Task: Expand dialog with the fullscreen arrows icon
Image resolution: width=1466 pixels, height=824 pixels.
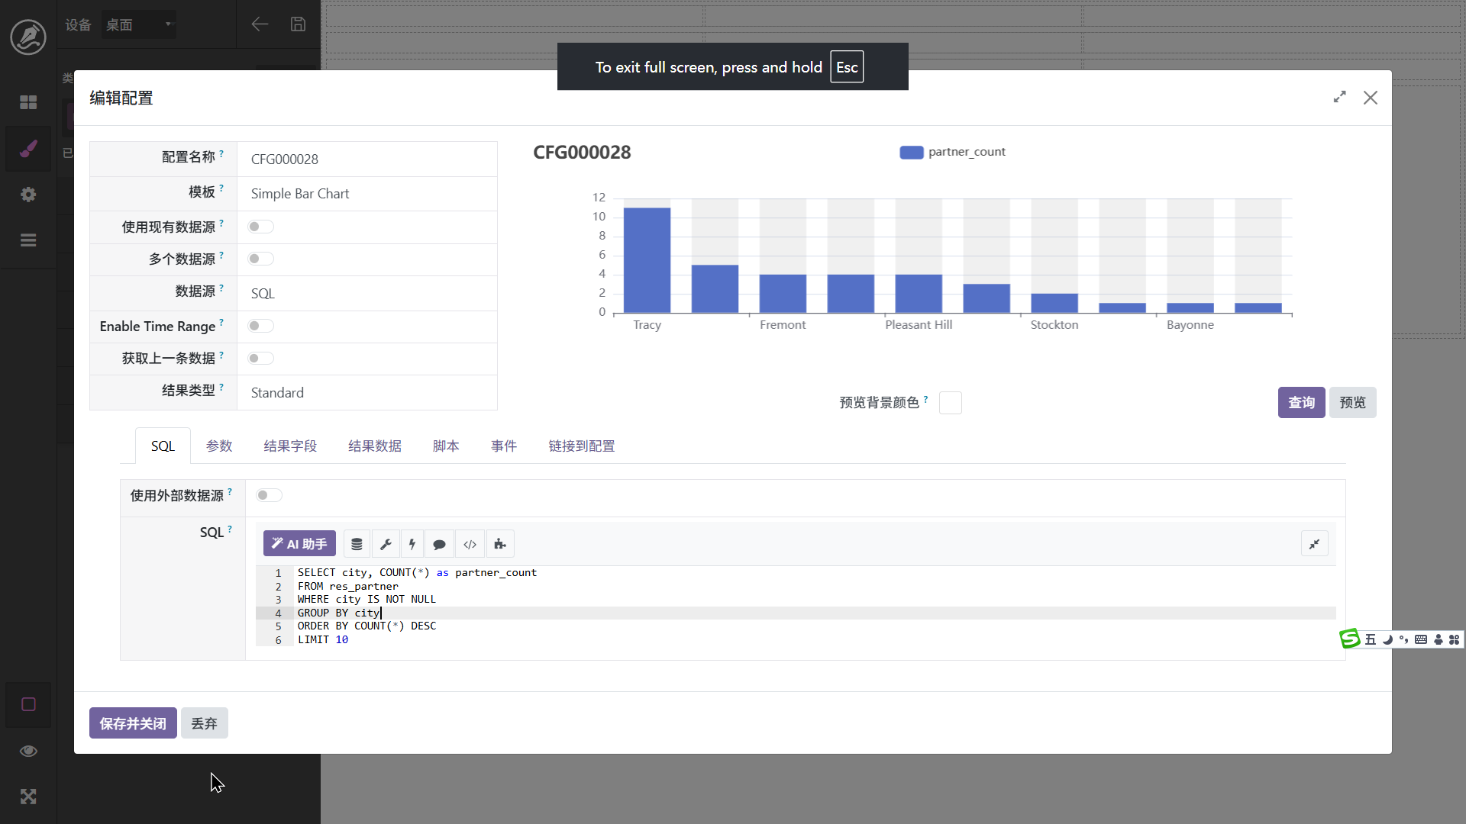Action: coord(1339,98)
